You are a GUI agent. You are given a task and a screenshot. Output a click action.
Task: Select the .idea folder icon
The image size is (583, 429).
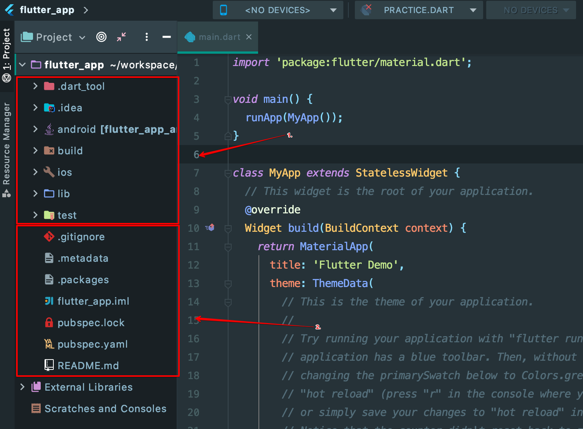click(x=49, y=108)
